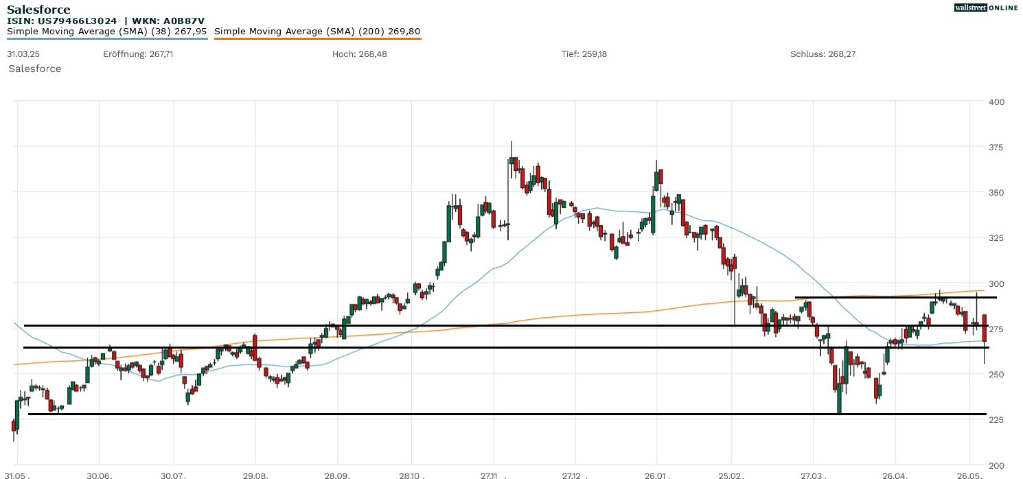Viewport: 1023px width, 479px height.
Task: Click the 350 y-axis label
Action: pos(996,193)
